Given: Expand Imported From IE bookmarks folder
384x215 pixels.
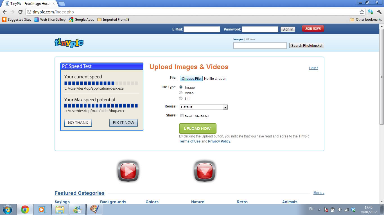Looking at the screenshot, I should pos(113,20).
